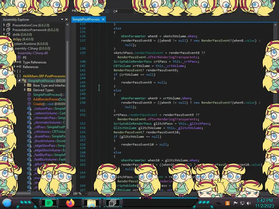Viewport: 279px width, 209px height.
Task: Select AddRenderPasses method in tree
Action: point(49,99)
